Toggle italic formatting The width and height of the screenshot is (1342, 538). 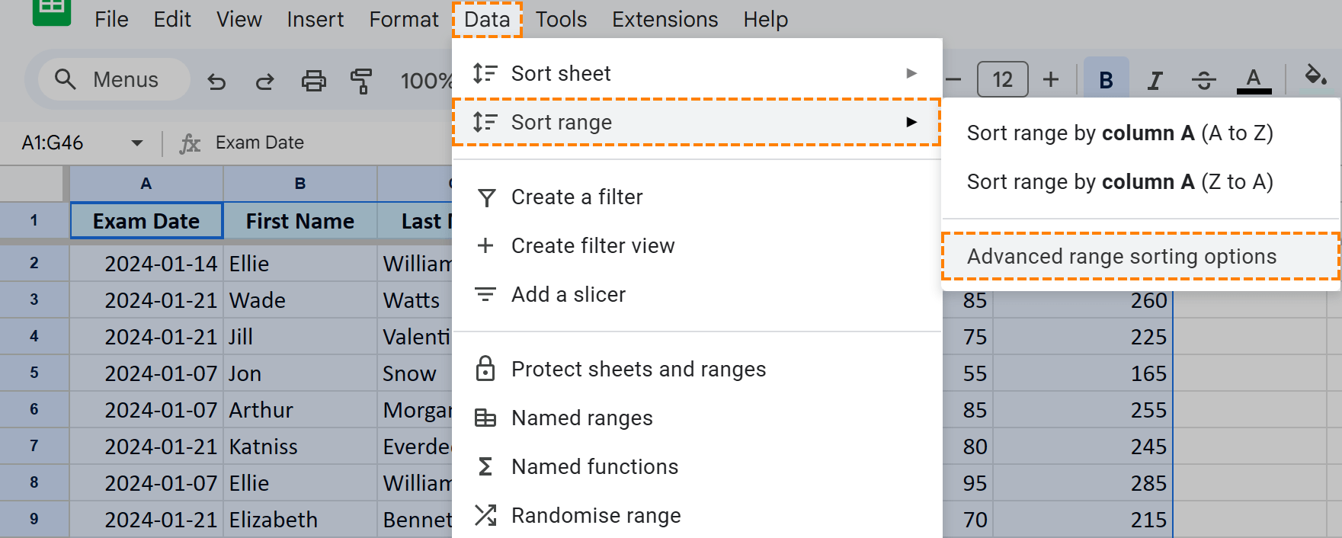tap(1155, 80)
